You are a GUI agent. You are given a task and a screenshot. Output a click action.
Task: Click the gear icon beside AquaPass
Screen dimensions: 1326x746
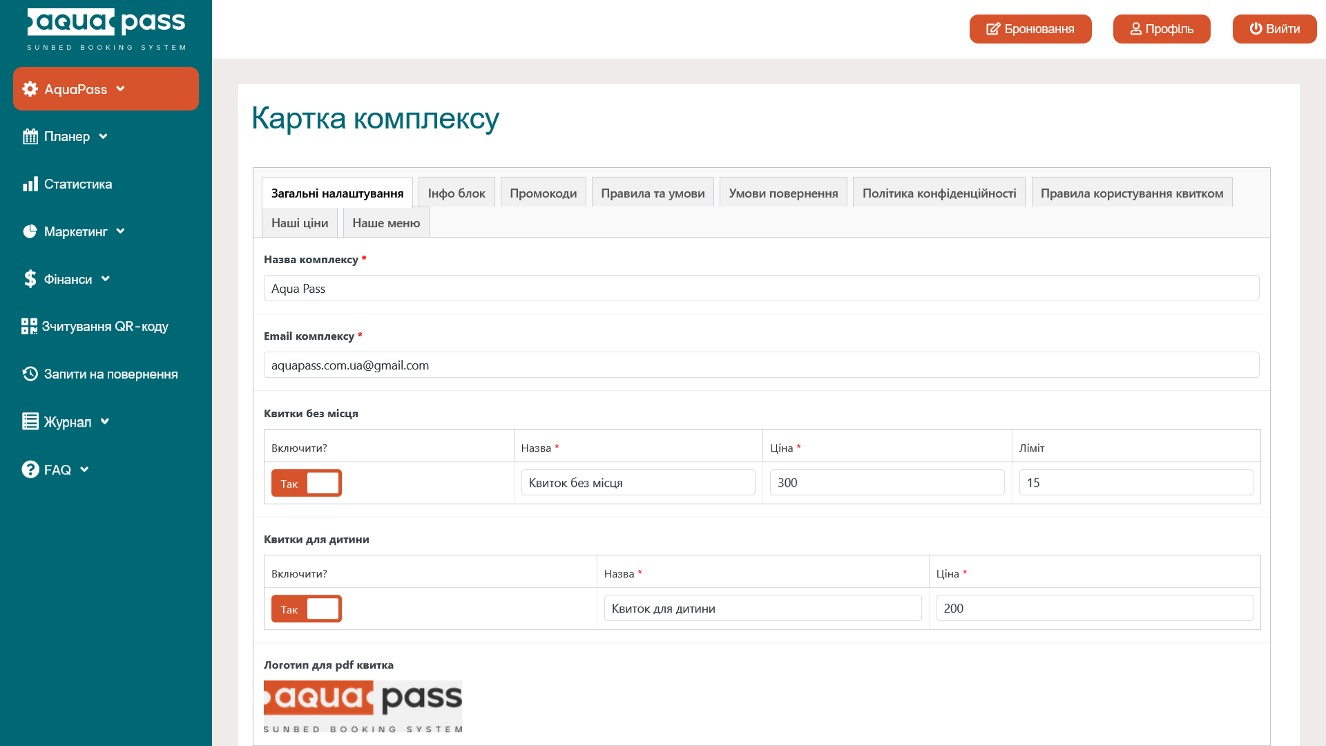[30, 89]
